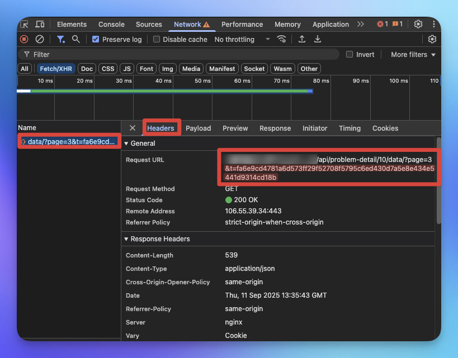The image size is (458, 358).
Task: View the Payload tab
Action: (x=198, y=128)
